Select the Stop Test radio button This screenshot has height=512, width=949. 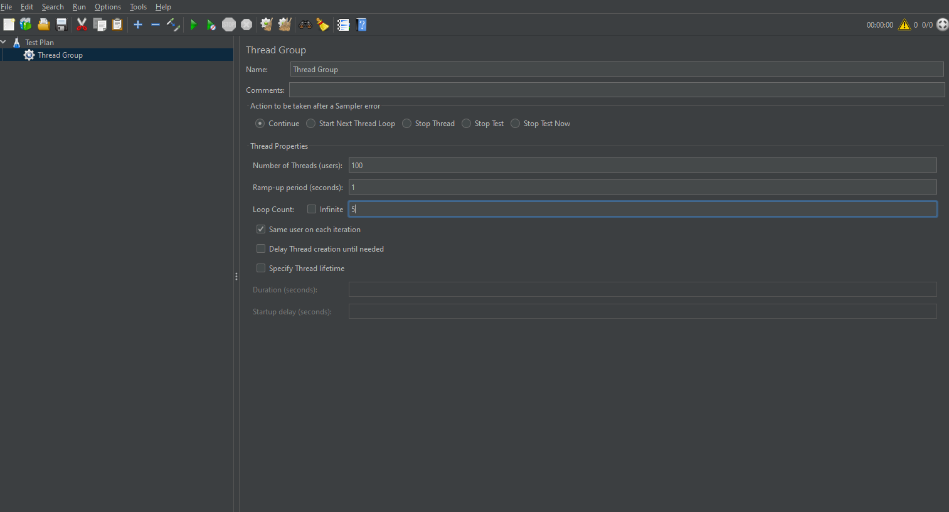point(466,124)
